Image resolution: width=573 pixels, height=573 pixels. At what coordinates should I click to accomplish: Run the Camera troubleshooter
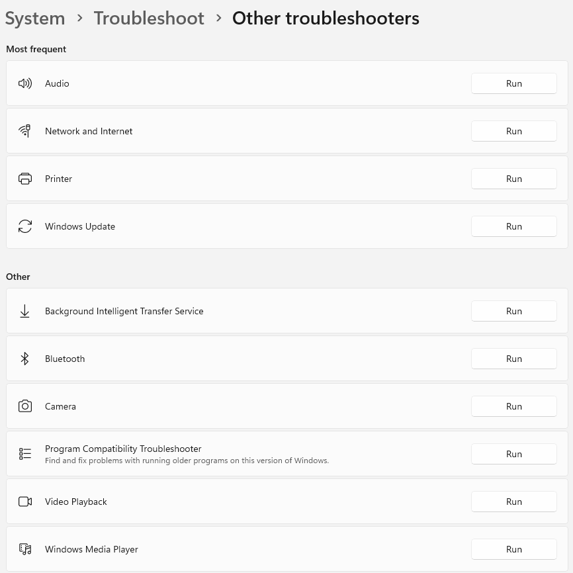(514, 406)
